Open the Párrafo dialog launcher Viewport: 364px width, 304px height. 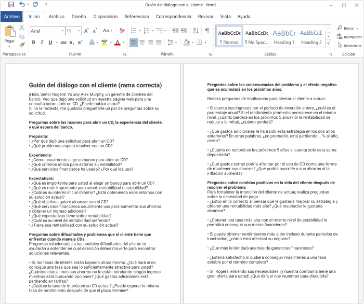(210, 54)
